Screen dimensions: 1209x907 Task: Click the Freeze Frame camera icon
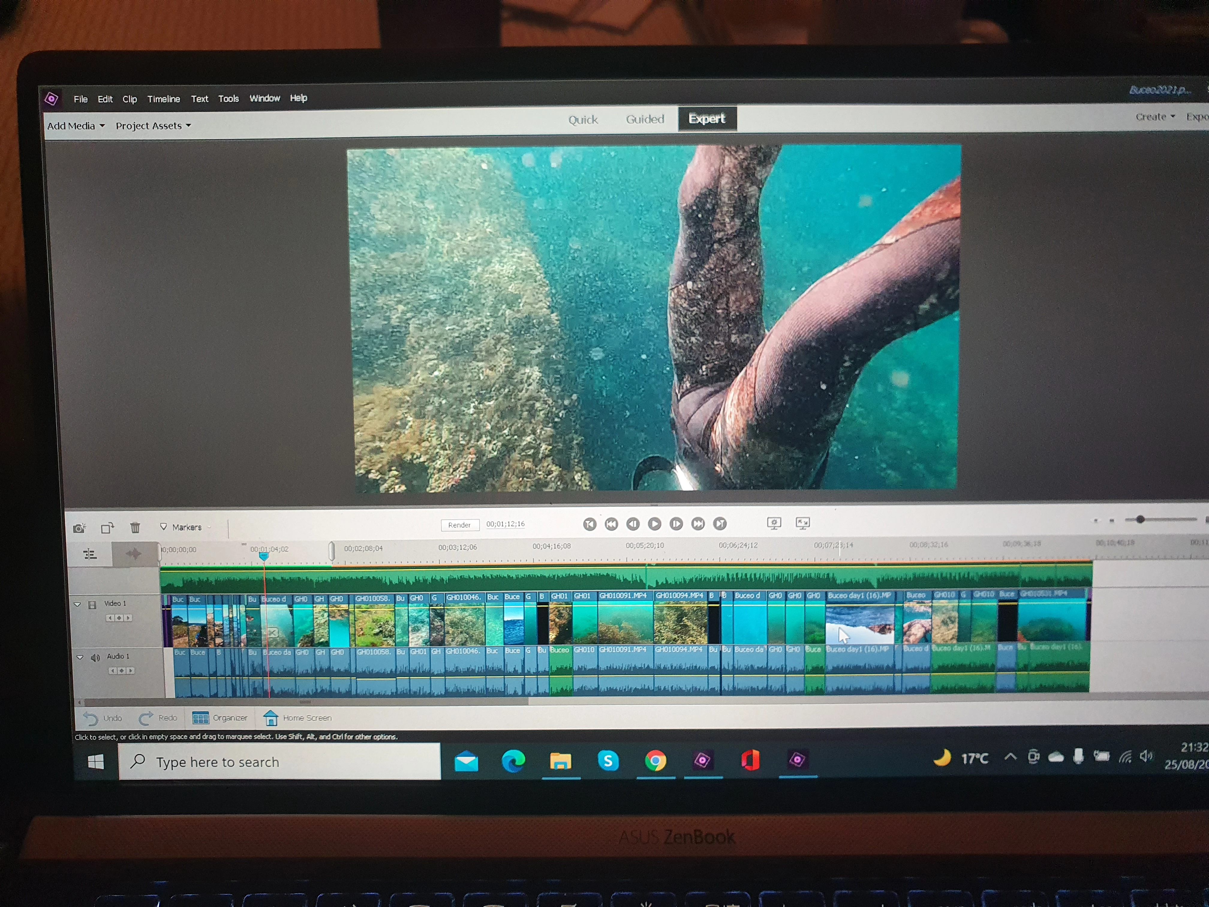click(x=79, y=528)
